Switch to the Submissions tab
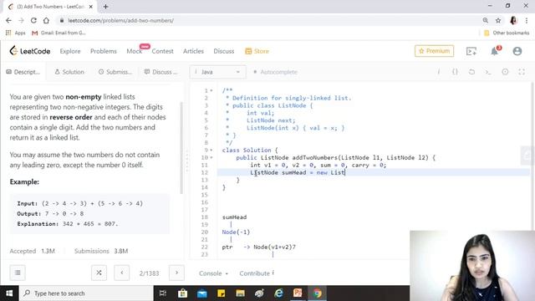Screen dimensions: 535x301 (115, 72)
